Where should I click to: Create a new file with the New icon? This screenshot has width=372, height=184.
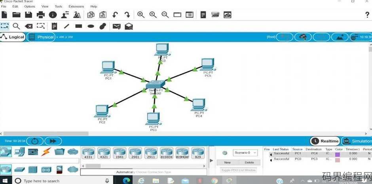(x=4, y=15)
